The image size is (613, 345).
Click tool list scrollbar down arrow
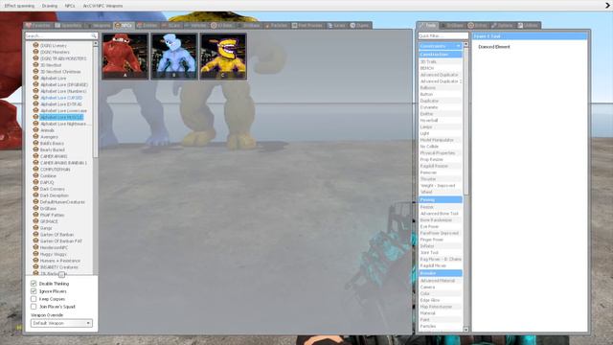tap(465, 330)
